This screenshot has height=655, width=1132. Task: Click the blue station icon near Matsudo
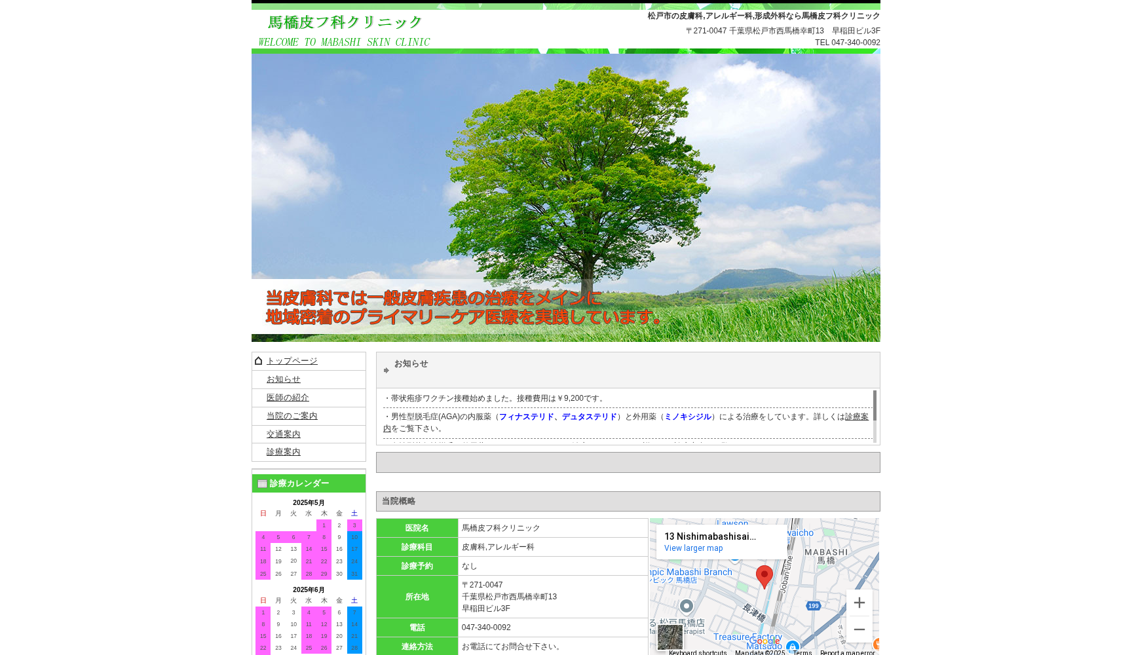[793, 646]
